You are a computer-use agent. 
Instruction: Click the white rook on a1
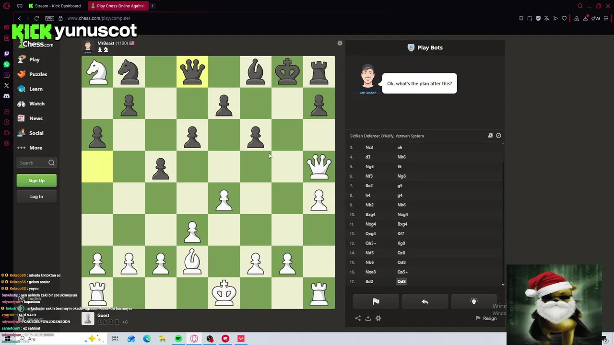pyautogui.click(x=97, y=293)
